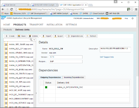Select HANA_SEC_CP list item icon
139x108 pixels.
click(x=6, y=49)
